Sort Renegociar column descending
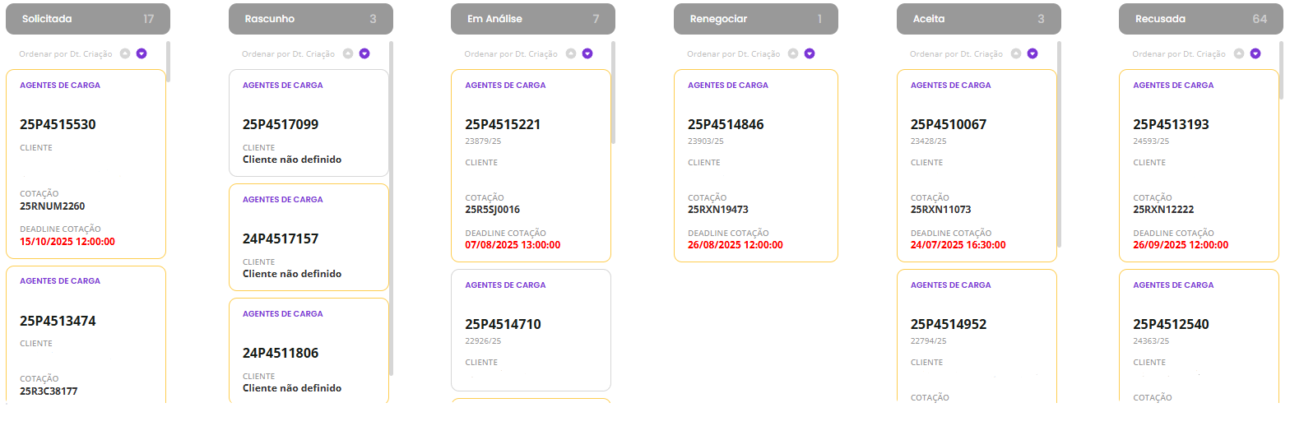1290x426 pixels. tap(810, 53)
